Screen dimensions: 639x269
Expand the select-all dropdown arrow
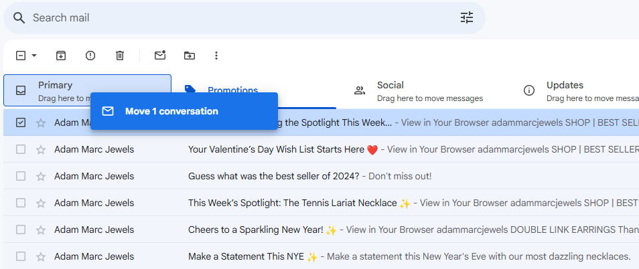click(34, 56)
